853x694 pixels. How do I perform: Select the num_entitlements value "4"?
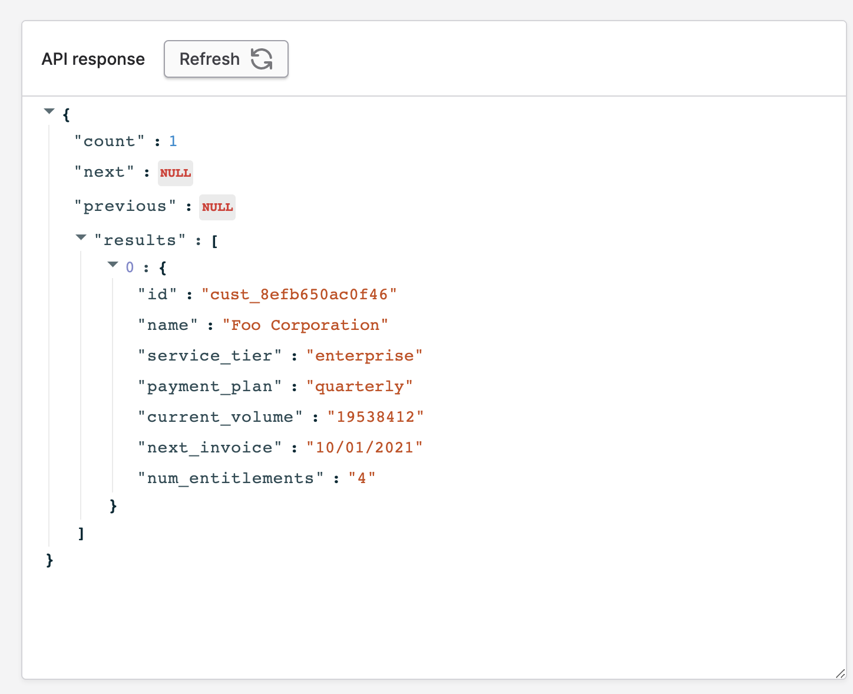point(362,478)
